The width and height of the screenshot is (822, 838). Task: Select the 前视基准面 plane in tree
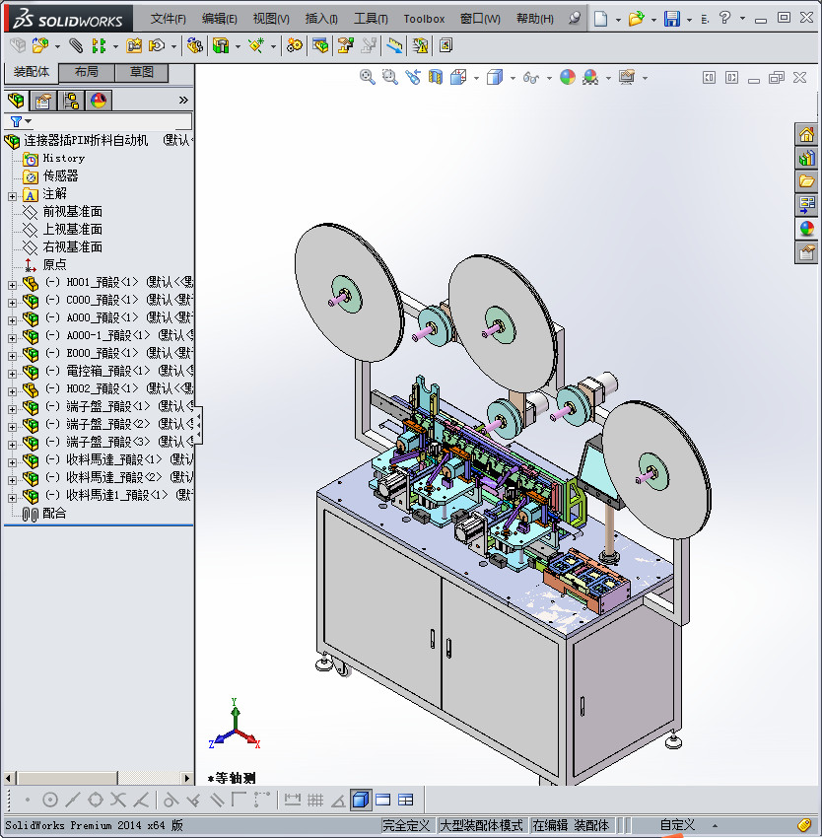coord(72,212)
